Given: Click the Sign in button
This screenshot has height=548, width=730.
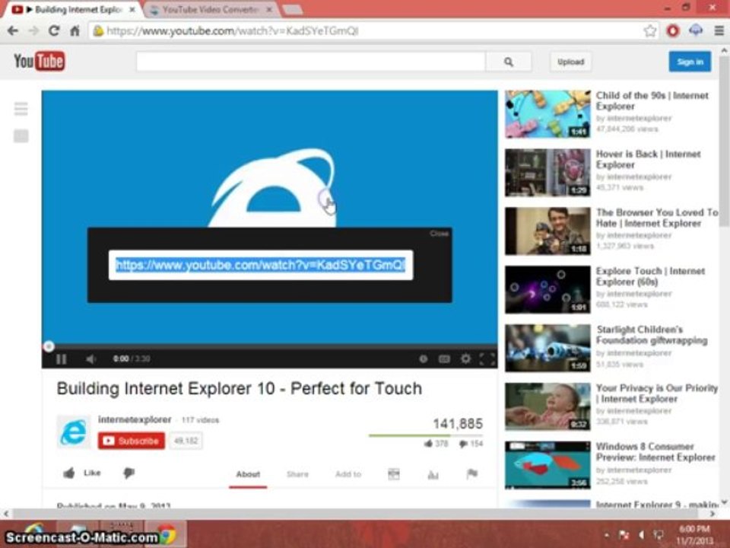Looking at the screenshot, I should [x=690, y=62].
